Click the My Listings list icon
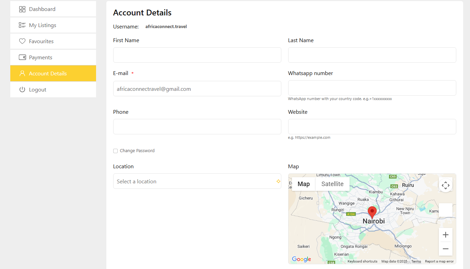 point(22,25)
